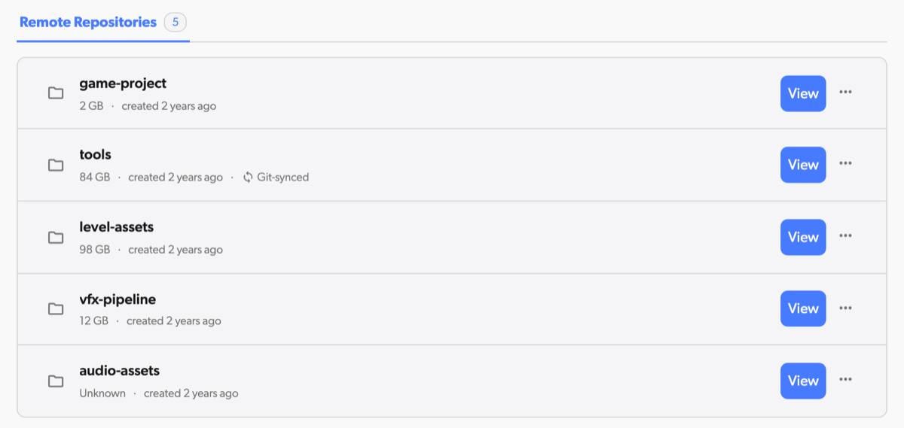Select the audio-assets repository name
Screen dimensions: 904x428
(x=119, y=370)
